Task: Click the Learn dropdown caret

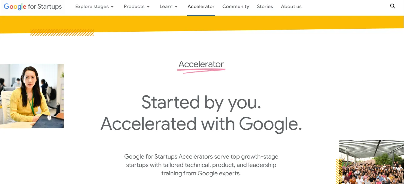Action: coord(176,7)
